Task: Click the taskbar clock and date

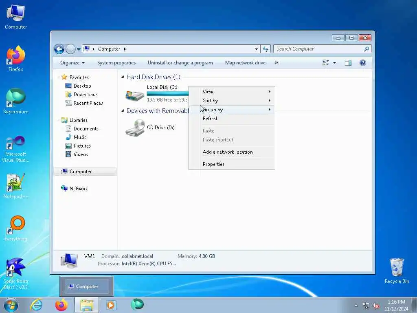Action: (x=396, y=305)
